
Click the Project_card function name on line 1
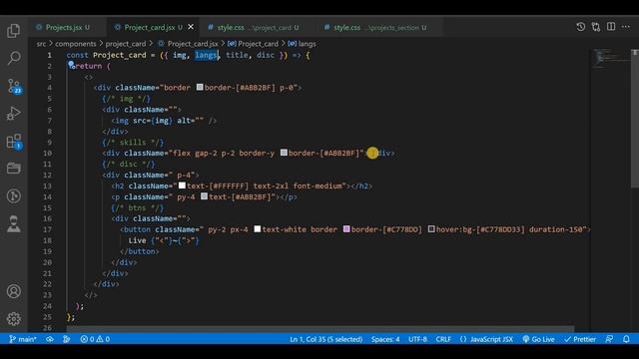tap(120, 55)
